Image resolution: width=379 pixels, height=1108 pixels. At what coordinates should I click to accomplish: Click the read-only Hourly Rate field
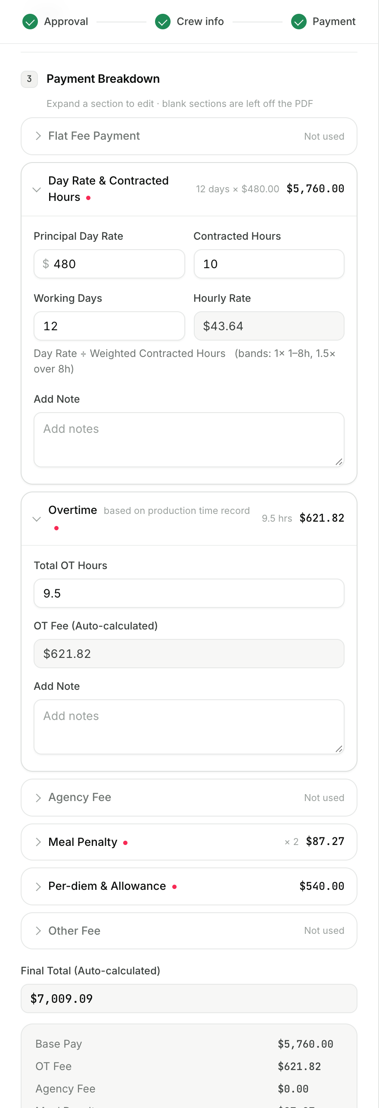click(269, 326)
